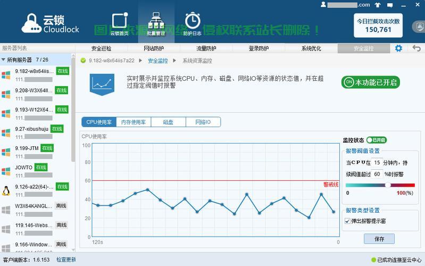425x266 pixels.
Task: Open the skin T-shirt icon
Action: (378, 5)
